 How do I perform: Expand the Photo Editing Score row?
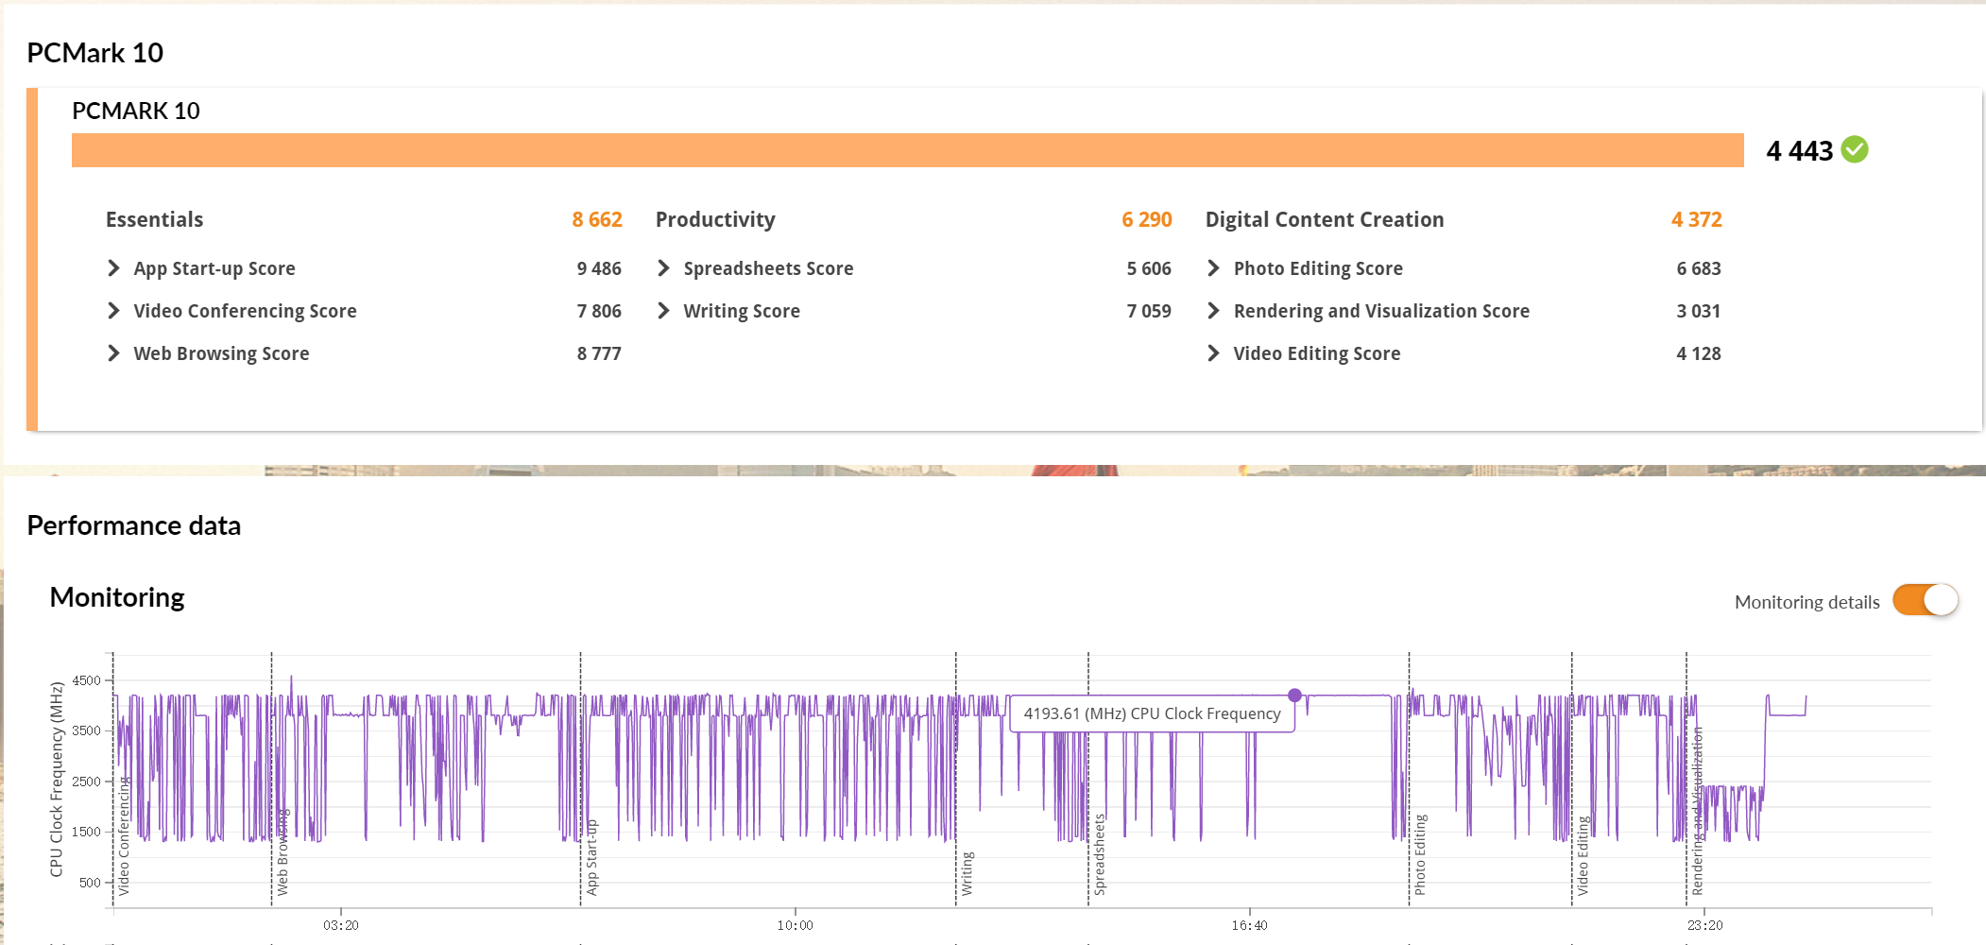point(1213,268)
